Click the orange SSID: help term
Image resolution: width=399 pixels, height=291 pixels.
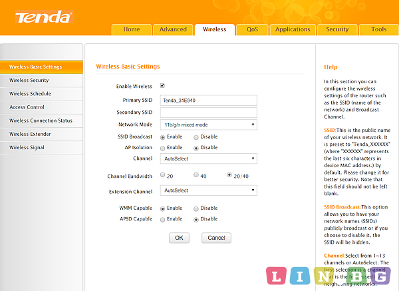[x=330, y=131]
